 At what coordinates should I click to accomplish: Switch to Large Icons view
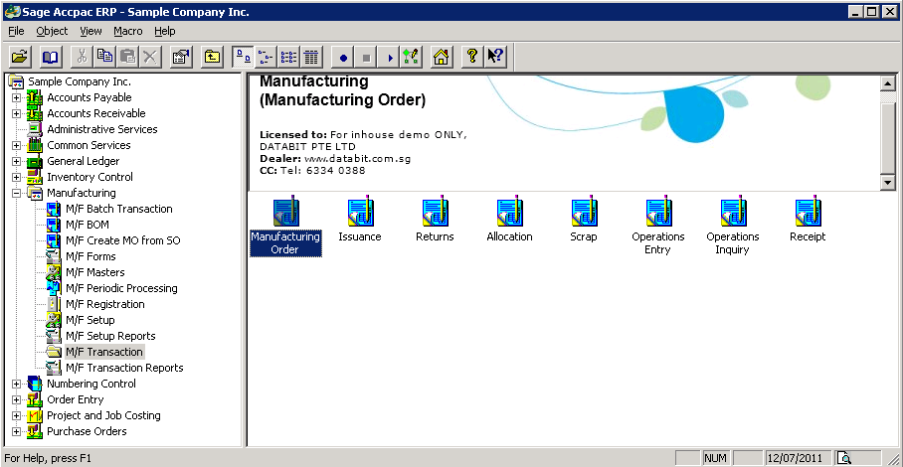pyautogui.click(x=244, y=57)
